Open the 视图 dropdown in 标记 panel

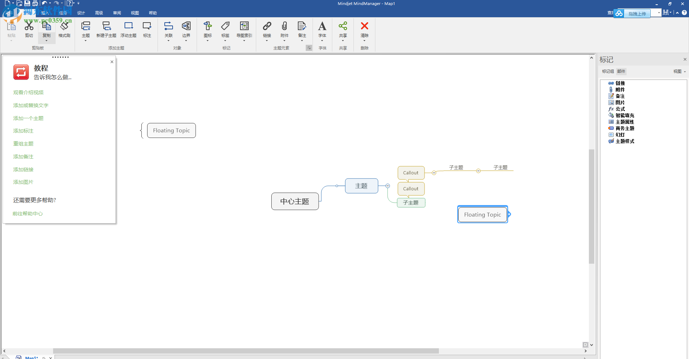[679, 71]
